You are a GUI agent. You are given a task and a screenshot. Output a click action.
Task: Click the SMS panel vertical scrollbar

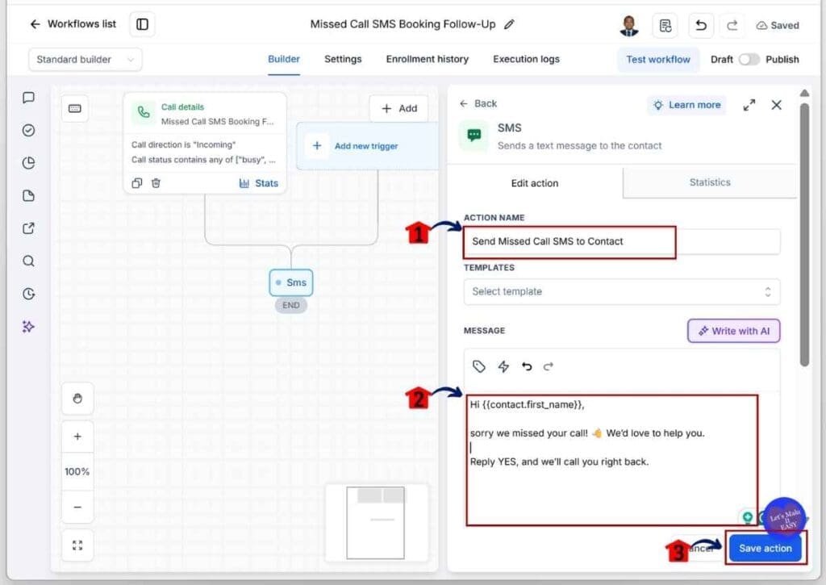[x=804, y=235]
